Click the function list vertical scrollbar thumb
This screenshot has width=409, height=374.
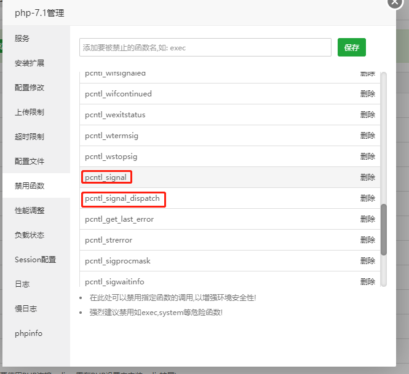coord(384,229)
